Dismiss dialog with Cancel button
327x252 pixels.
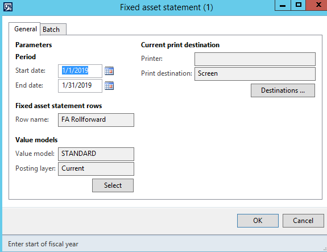303,221
